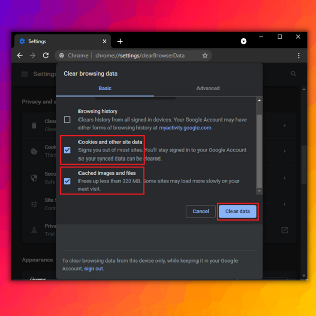
Task: Click the settings page scroll up arrow
Action: pos(304,89)
